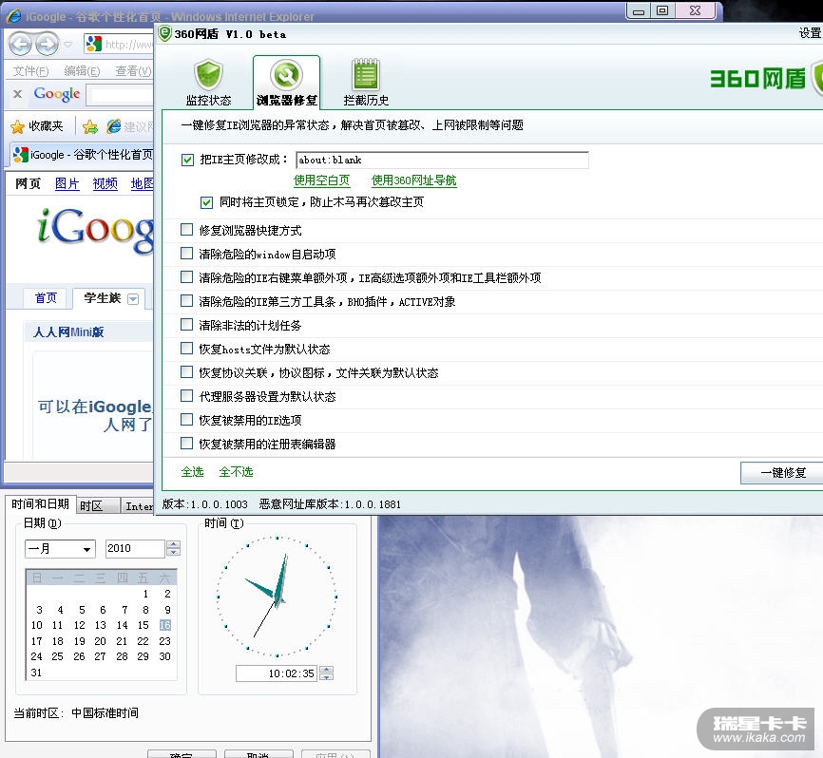This screenshot has height=758, width=823.
Task: Close the Google toolbar with the X
Action: (x=17, y=94)
